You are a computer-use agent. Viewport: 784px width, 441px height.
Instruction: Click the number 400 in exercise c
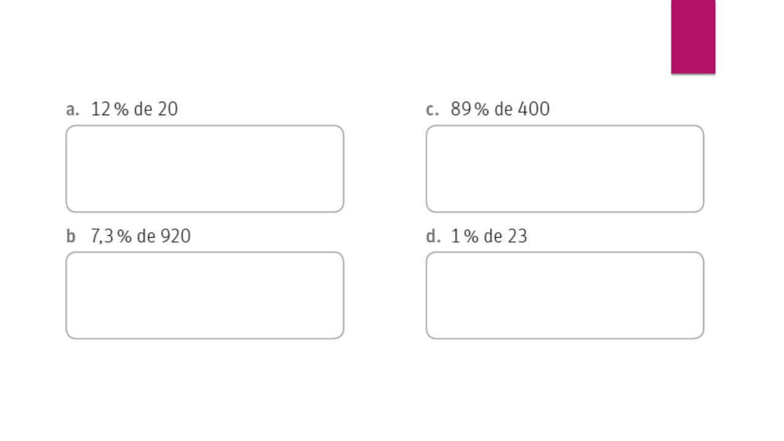(x=534, y=110)
